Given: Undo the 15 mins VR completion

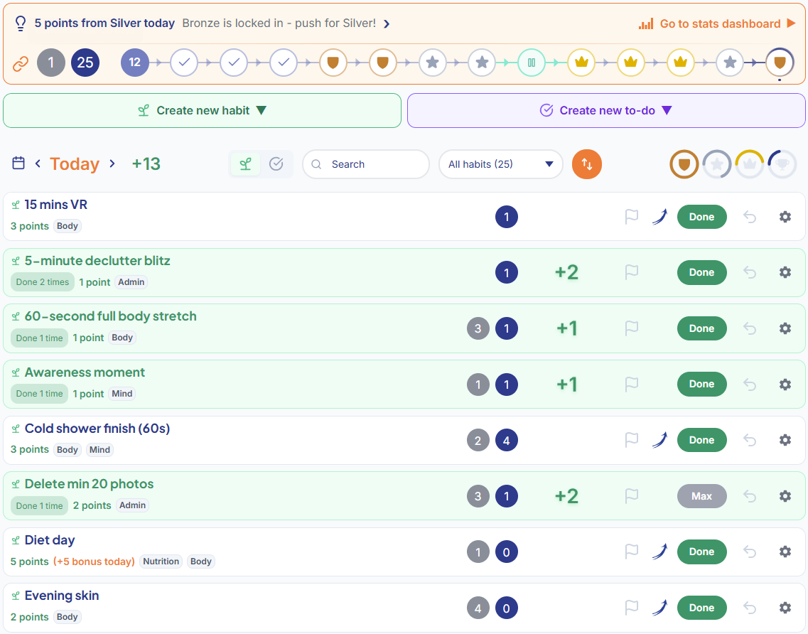Looking at the screenshot, I should click(750, 217).
